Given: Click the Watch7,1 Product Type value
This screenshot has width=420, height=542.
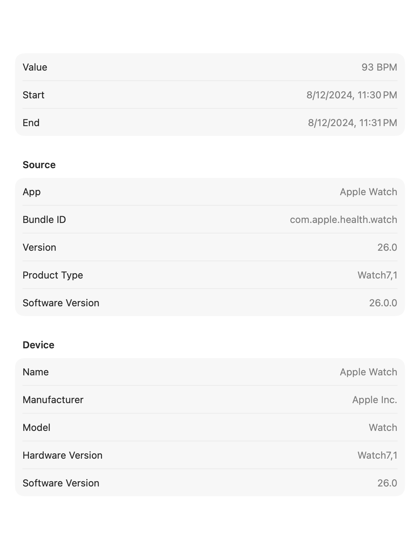Looking at the screenshot, I should pos(377,275).
